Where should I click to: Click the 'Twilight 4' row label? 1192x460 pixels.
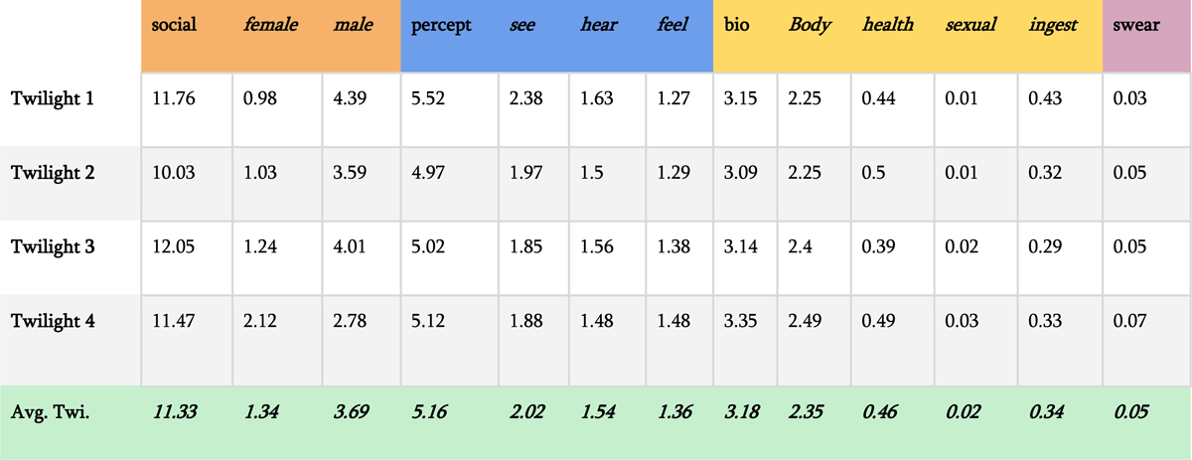pyautogui.click(x=53, y=321)
